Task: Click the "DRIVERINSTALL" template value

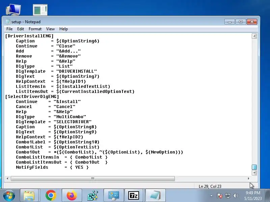Action: 77,71
